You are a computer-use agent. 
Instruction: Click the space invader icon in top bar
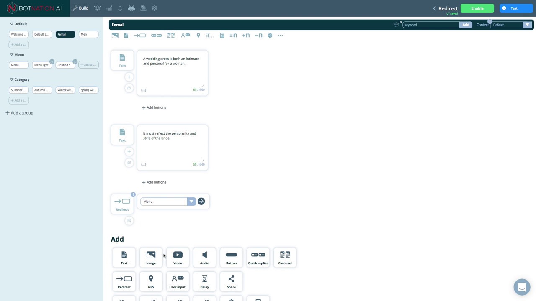point(131,8)
